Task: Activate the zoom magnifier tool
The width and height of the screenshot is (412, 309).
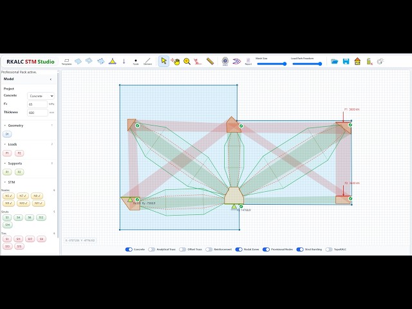Action: point(187,62)
